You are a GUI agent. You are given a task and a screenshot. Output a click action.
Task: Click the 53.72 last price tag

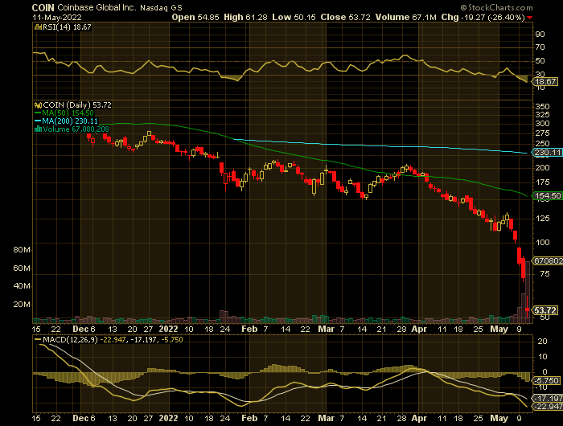tap(546, 309)
